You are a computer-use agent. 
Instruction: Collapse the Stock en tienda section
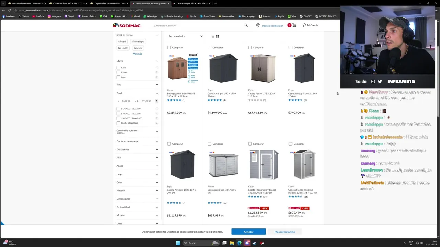[157, 35]
